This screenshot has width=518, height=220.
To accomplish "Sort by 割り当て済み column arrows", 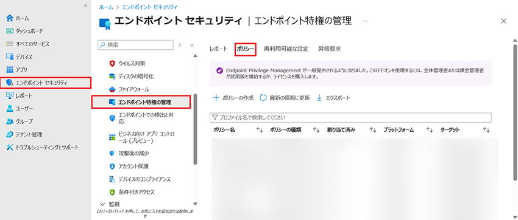I will pyautogui.click(x=373, y=130).
